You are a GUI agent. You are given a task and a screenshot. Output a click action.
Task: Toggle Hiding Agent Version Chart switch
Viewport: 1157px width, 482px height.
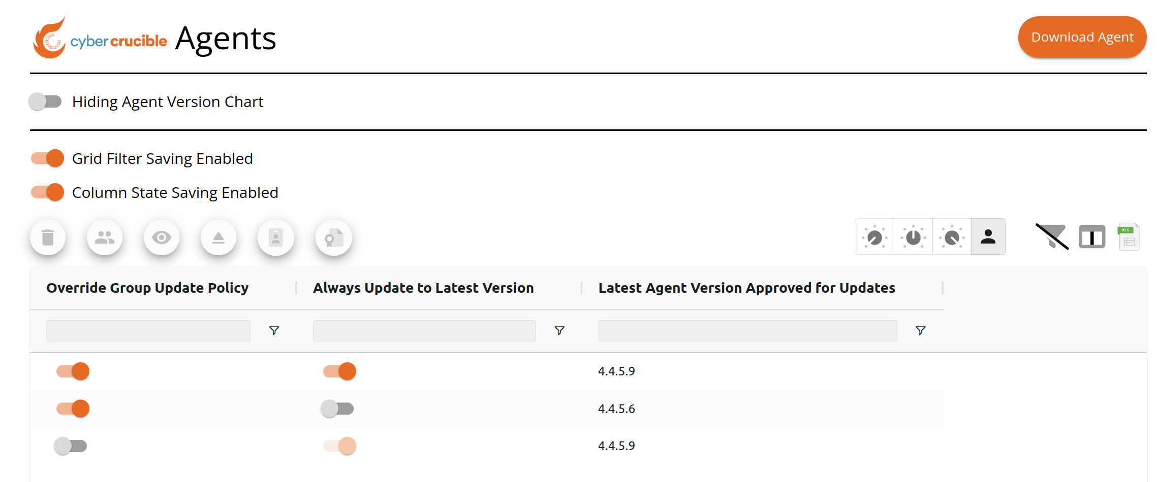coord(45,101)
